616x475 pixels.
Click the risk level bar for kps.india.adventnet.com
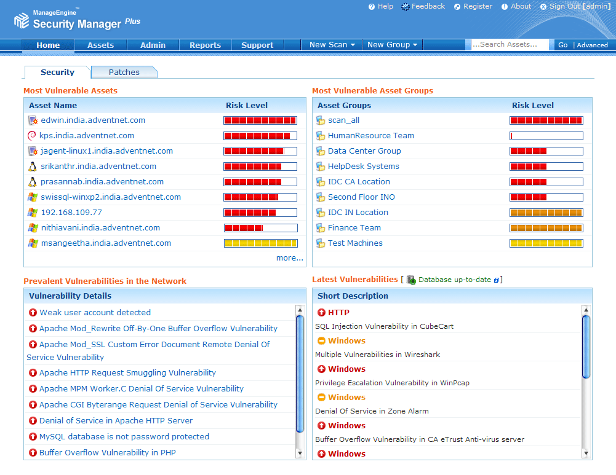click(260, 136)
